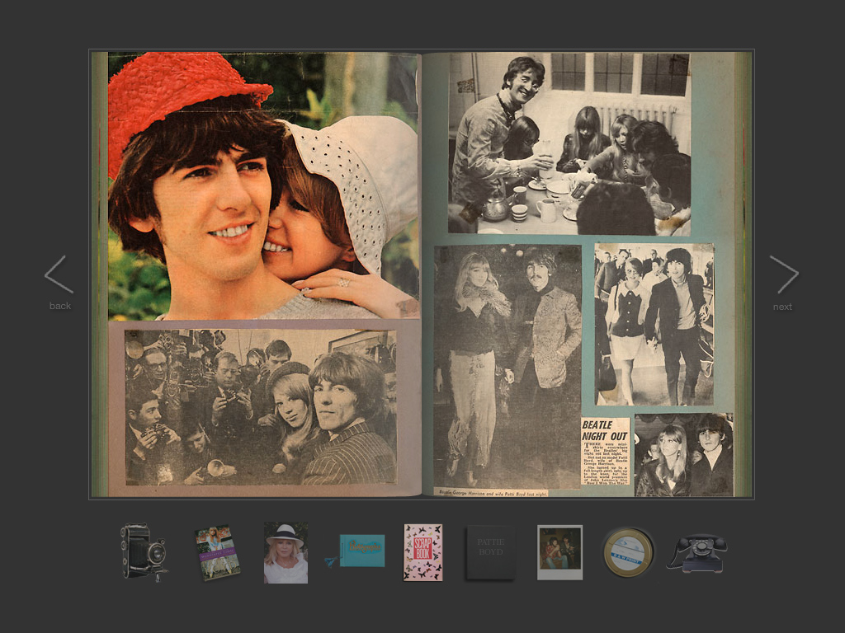Click the vintage camera icon

point(144,551)
